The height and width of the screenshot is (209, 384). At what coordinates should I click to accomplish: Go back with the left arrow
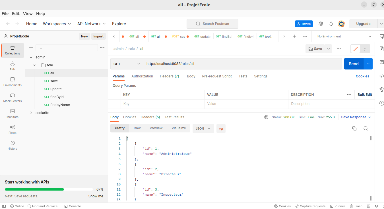click(8, 24)
